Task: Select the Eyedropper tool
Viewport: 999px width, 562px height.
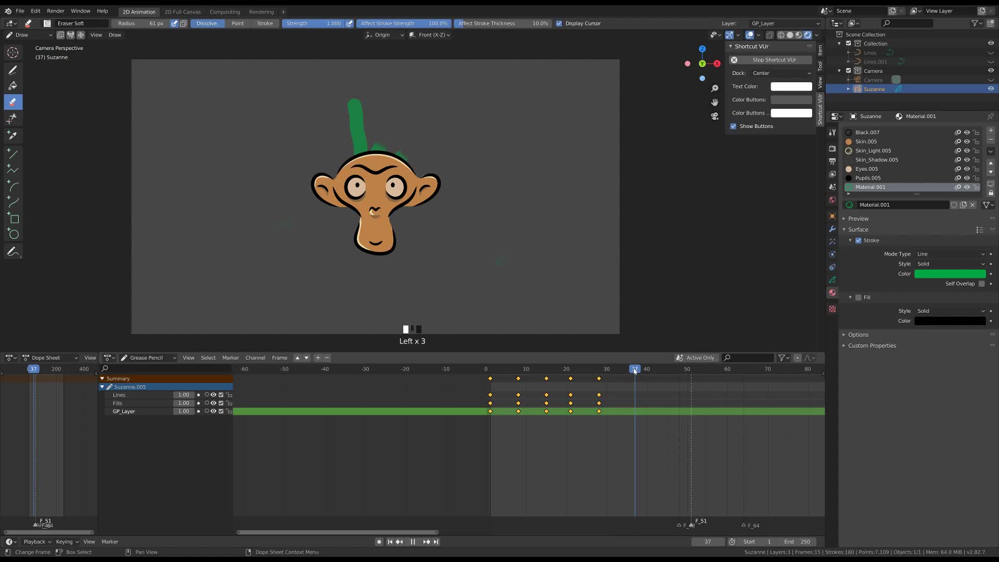Action: point(13,135)
